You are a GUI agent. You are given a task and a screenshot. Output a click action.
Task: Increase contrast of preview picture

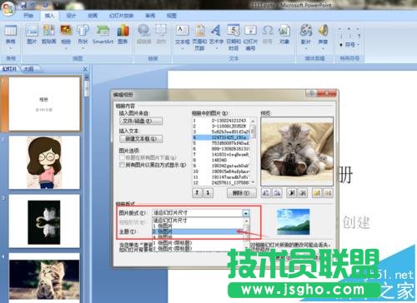(x=291, y=192)
